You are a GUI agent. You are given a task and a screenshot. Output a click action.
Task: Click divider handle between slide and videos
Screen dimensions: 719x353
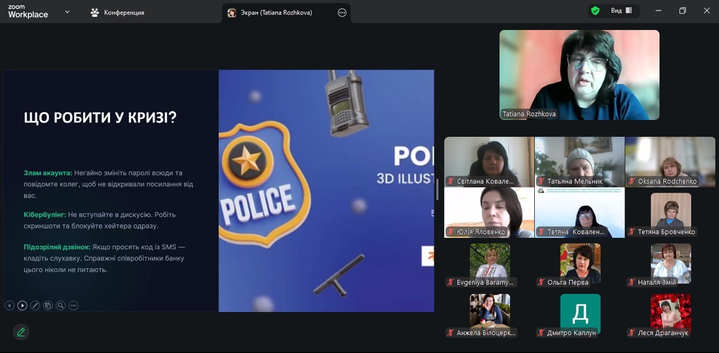(438, 190)
